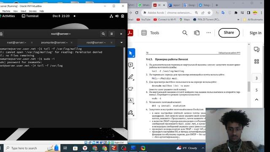This screenshot has width=270, height=152.
Task: Open Yandex browser on taskbar
Action: point(85,148)
